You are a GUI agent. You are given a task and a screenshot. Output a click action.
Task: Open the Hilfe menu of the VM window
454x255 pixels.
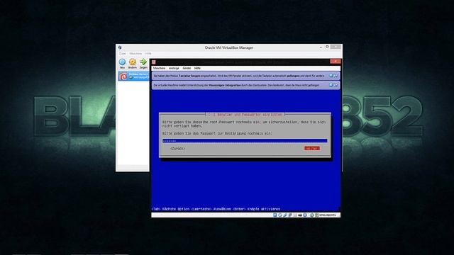(197, 68)
